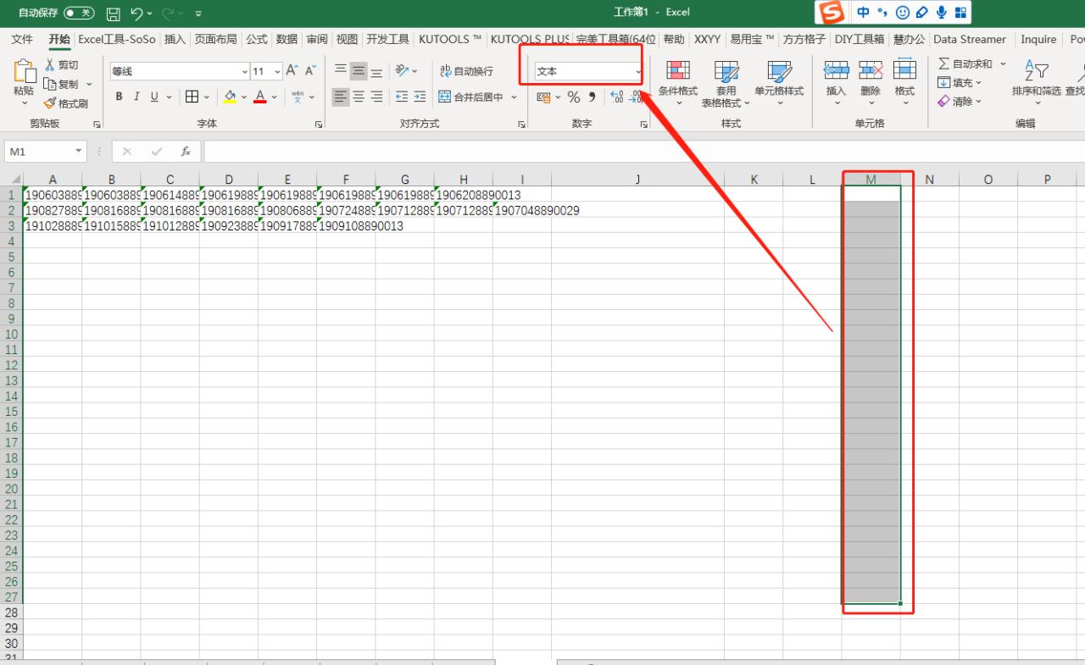Switch to the Data (数据) tab
1085x665 pixels.
point(287,39)
